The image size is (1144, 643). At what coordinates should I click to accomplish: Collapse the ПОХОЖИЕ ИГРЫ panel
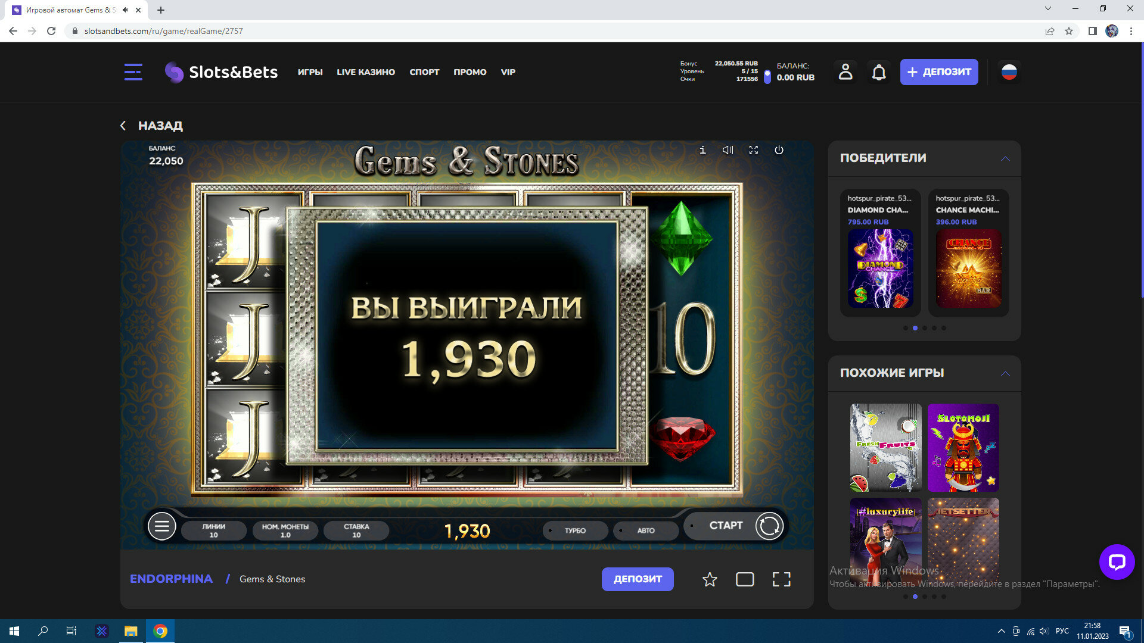pos(1005,373)
